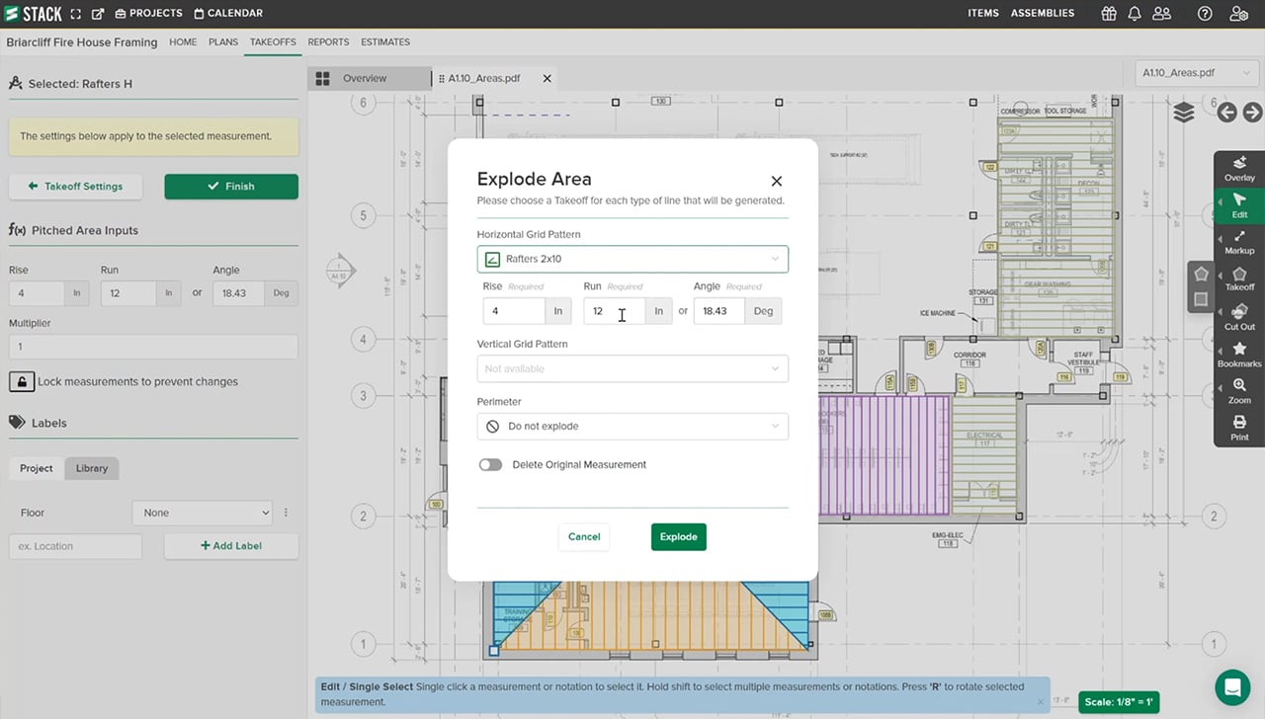This screenshot has width=1265, height=719.
Task: Go back to Takeoff Settings
Action: [75, 186]
